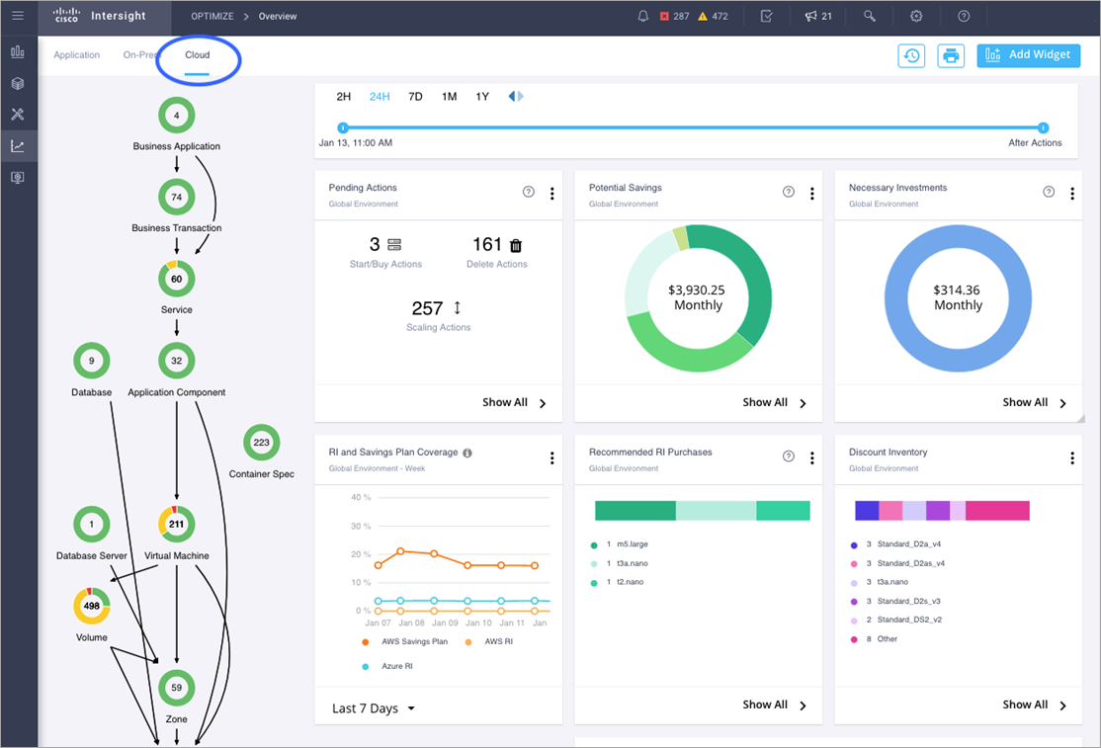Open help for Potential Savings widget
Viewport: 1101px width, 748px height.
[x=789, y=192]
